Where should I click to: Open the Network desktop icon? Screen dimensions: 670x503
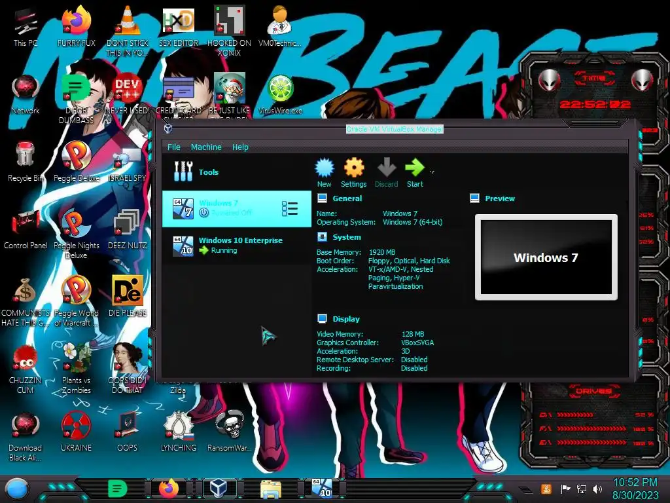[x=26, y=94]
